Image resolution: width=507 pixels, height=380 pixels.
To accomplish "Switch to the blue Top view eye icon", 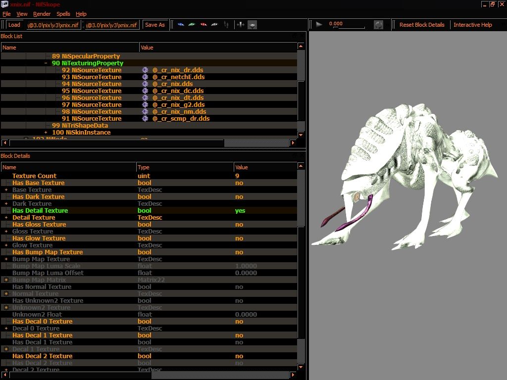I will coord(181,25).
